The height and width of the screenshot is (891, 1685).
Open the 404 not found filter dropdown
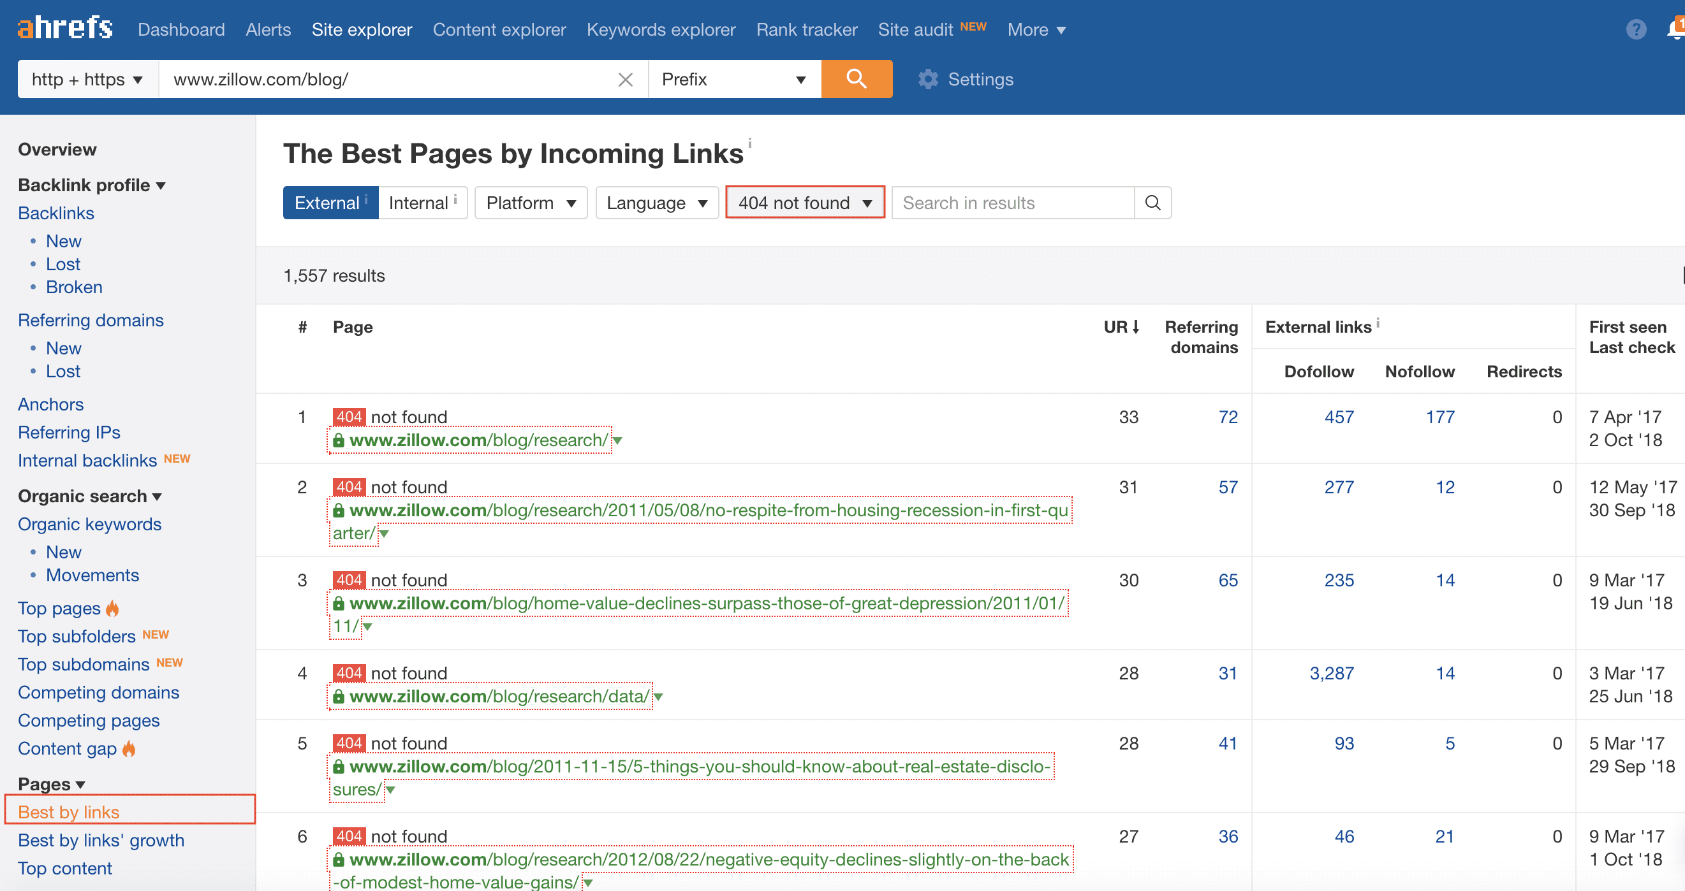coord(805,203)
